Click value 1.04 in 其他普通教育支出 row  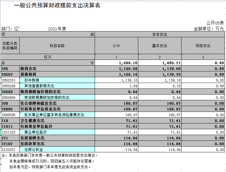pos(116,86)
